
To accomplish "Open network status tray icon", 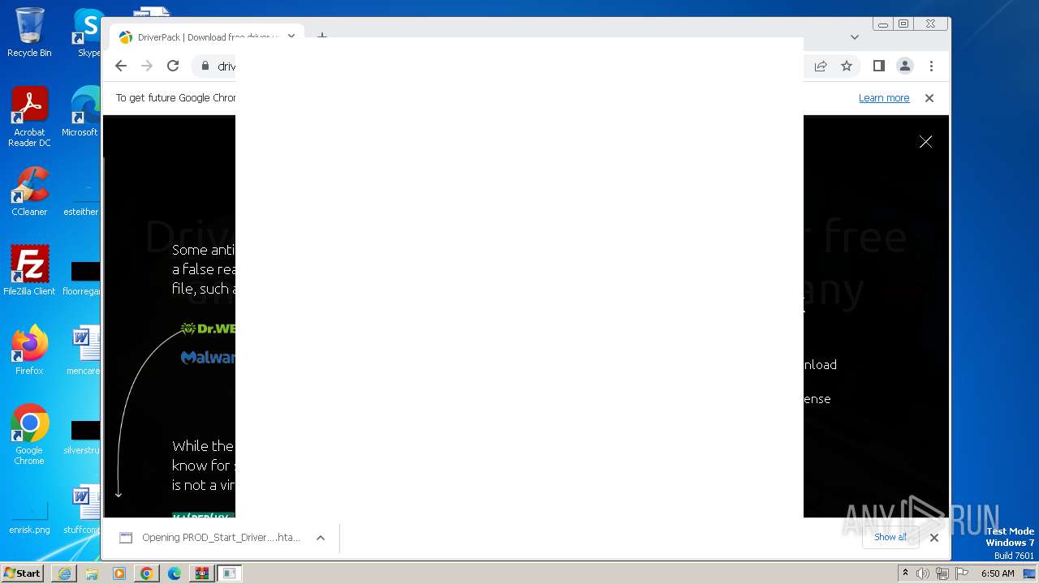I will tap(942, 573).
